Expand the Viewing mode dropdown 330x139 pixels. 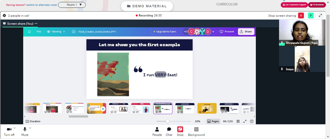[x=56, y=32]
